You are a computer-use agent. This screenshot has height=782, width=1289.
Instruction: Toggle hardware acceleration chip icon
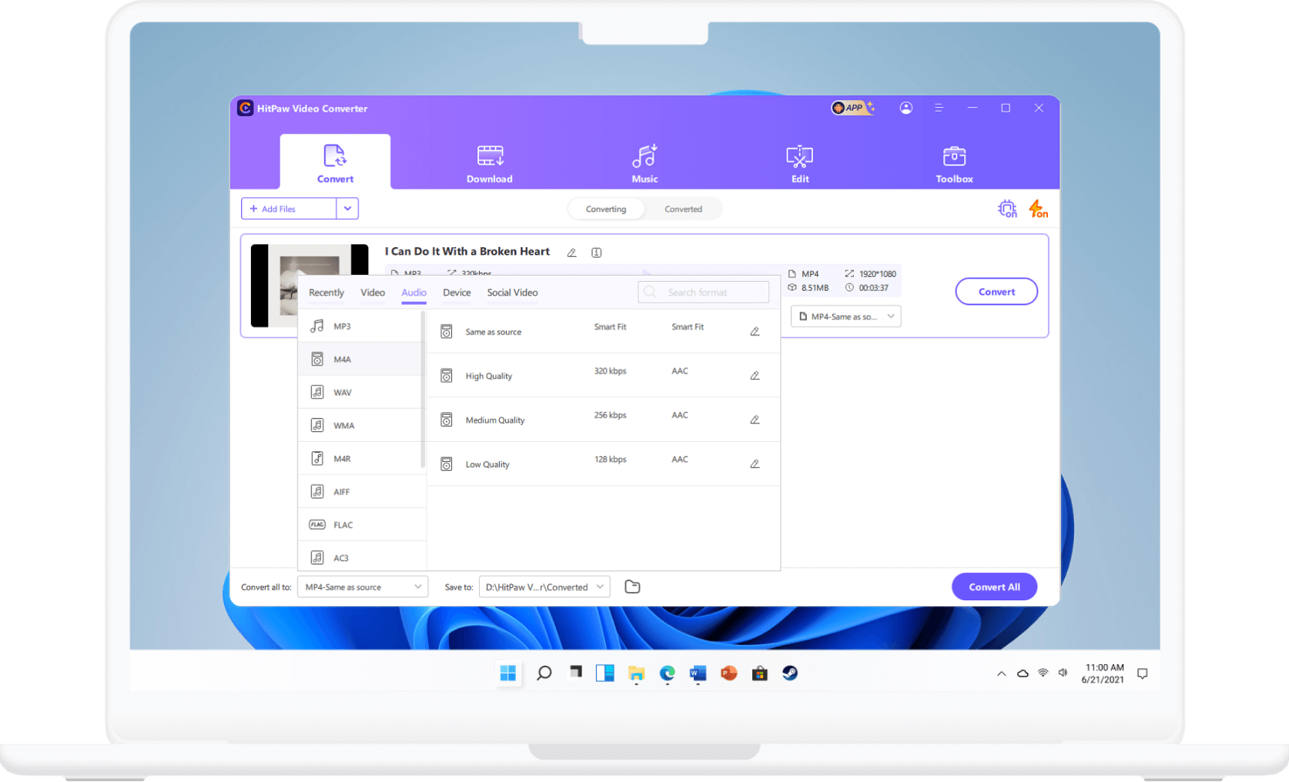pos(1006,209)
